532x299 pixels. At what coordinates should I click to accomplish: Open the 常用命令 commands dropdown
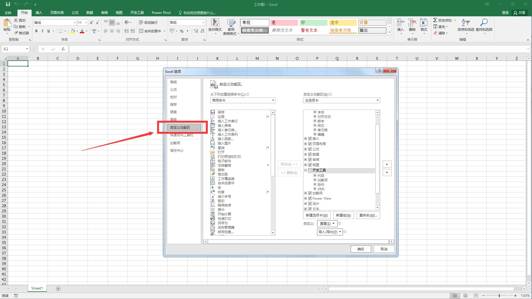[x=242, y=100]
